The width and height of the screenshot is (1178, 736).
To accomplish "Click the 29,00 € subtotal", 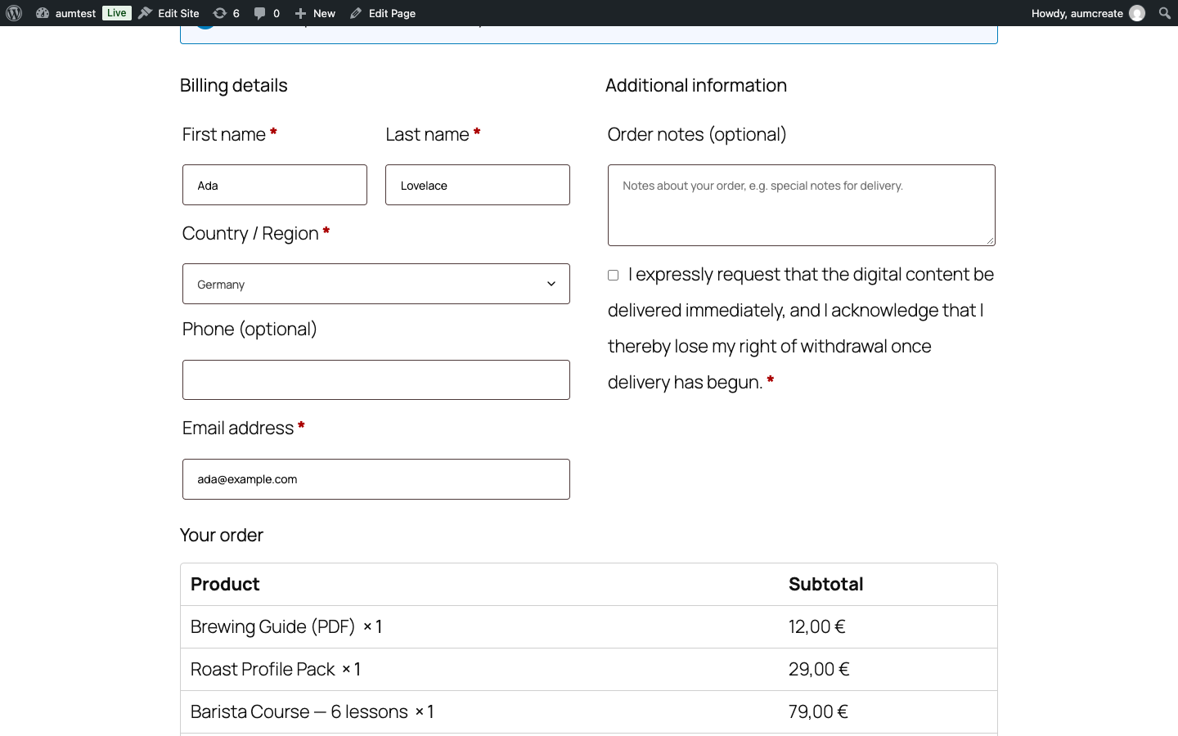I will pos(819,670).
